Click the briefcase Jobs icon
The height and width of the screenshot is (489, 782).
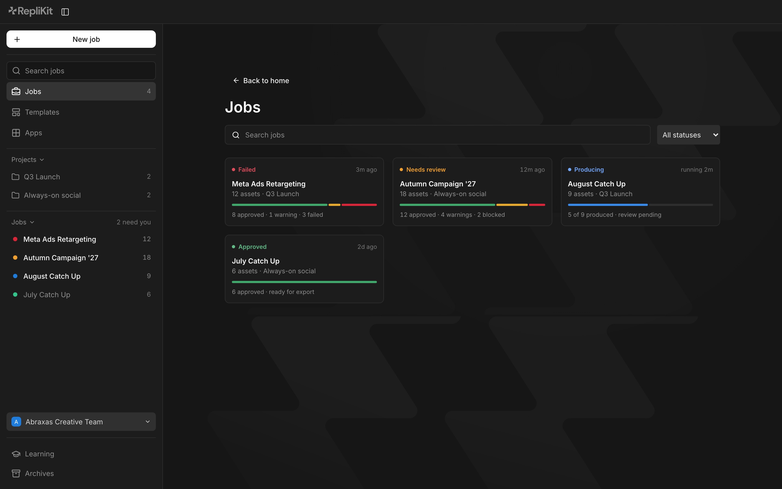click(16, 91)
